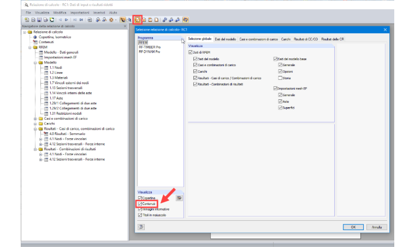Toggle the Carichi checkbox in Visualizza group
Screen dimensions: 415x247
coord(195,72)
